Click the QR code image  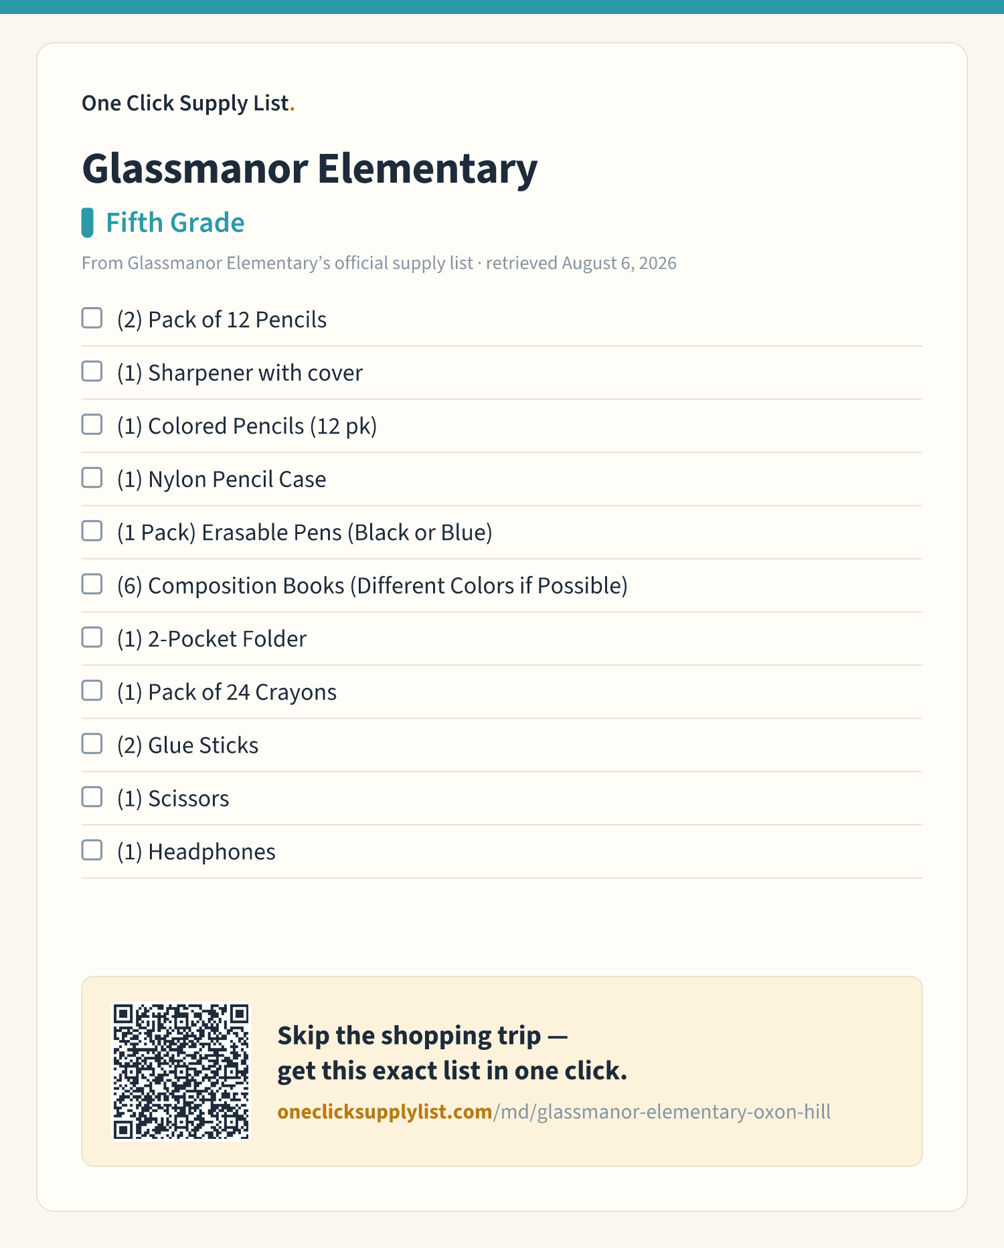(x=181, y=1071)
